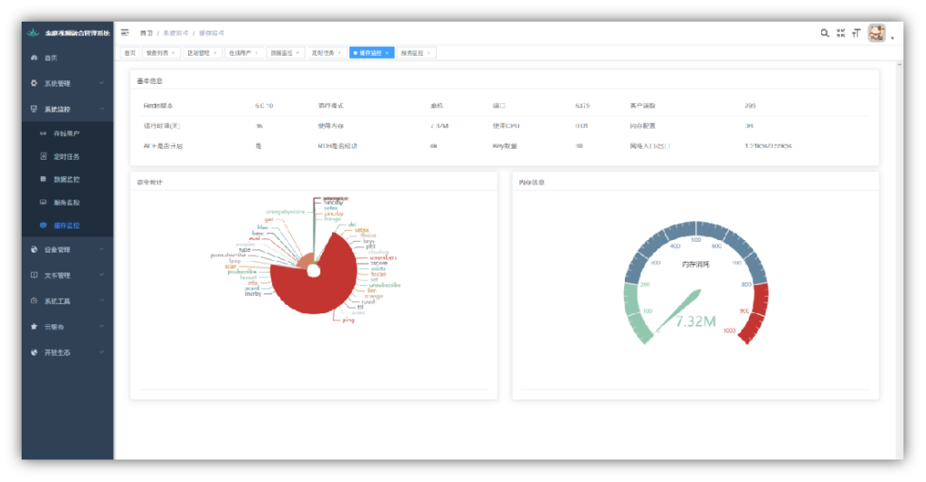Switch to the 定时任务 tab
This screenshot has width=926, height=482.
[x=322, y=53]
